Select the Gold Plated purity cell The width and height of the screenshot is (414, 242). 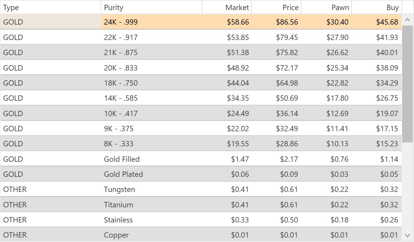(x=152, y=174)
